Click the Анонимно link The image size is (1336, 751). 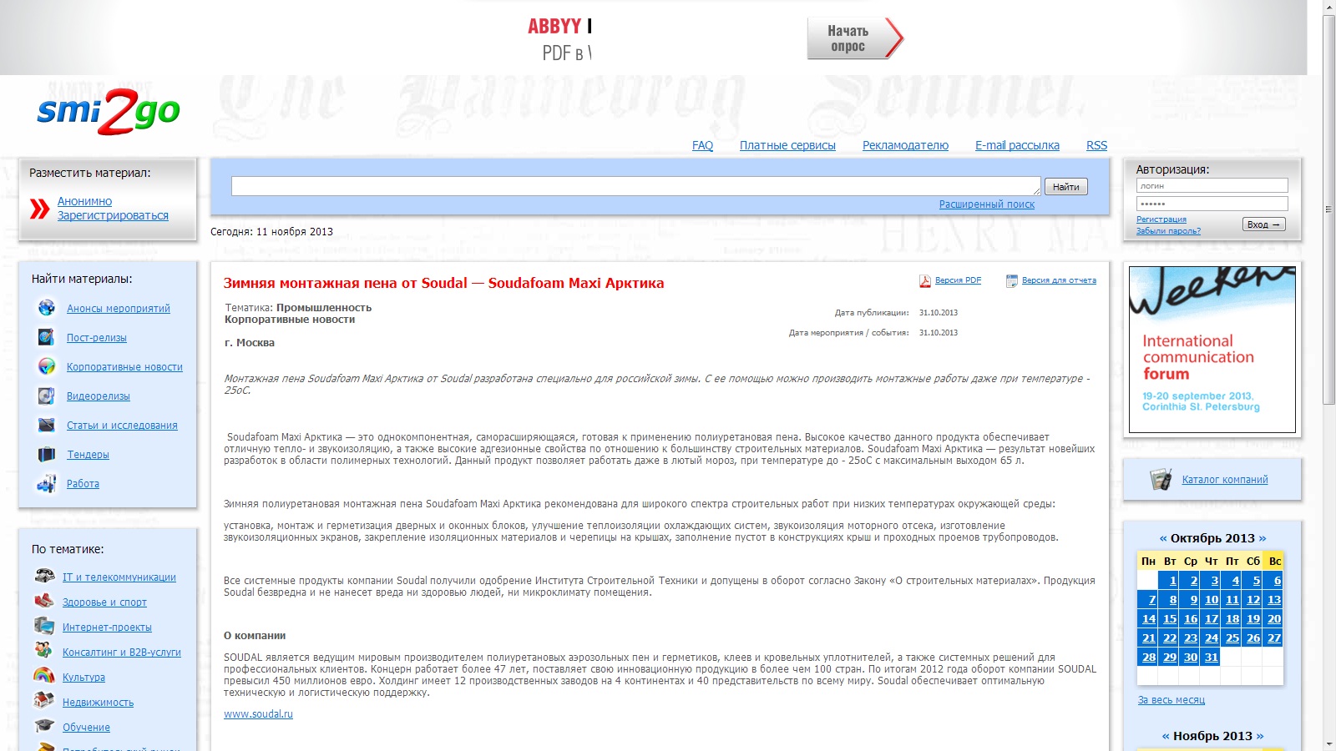(84, 201)
